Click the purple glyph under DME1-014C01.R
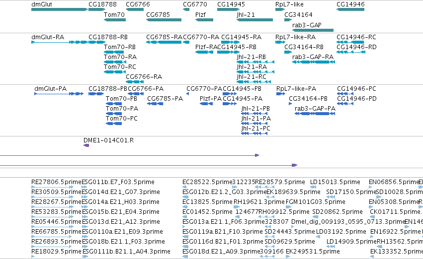The image size is (423, 259). (x=86, y=146)
